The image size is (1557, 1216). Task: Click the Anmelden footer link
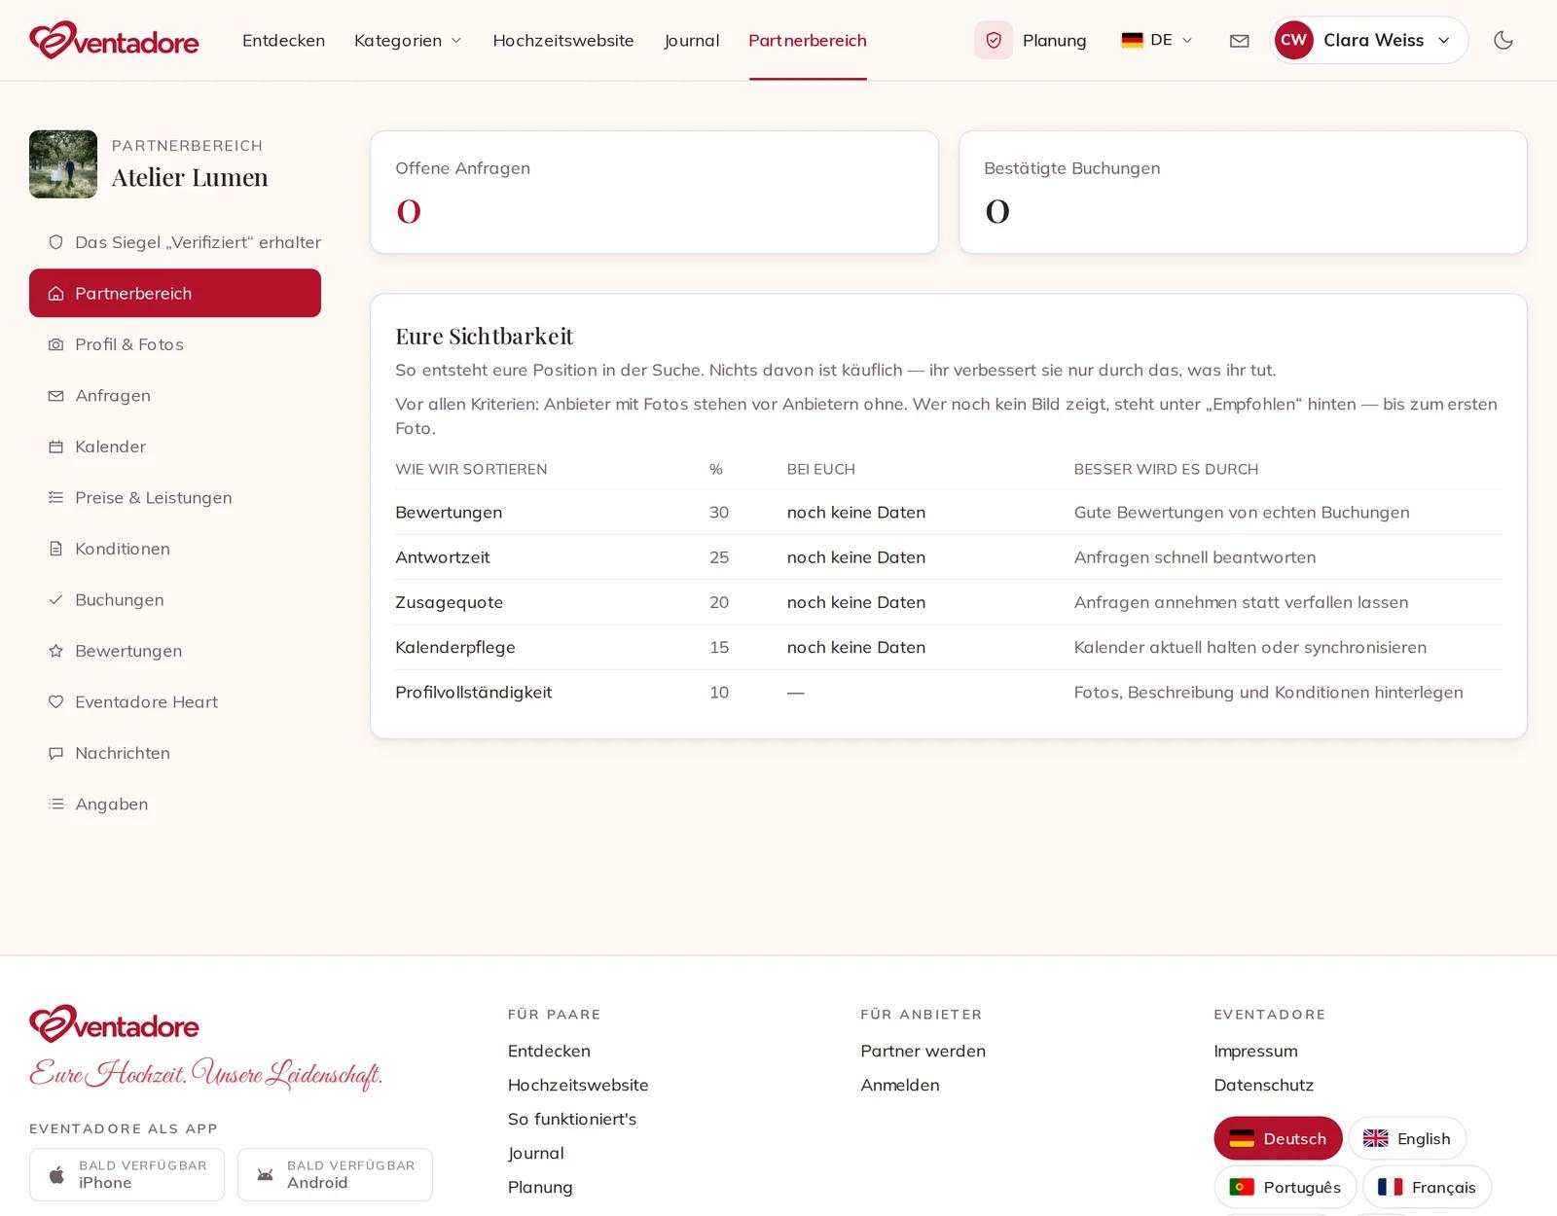pyautogui.click(x=900, y=1085)
